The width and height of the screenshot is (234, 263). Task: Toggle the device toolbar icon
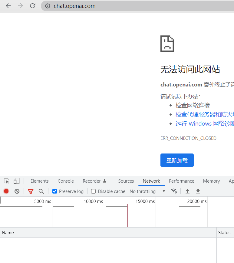(x=16, y=181)
